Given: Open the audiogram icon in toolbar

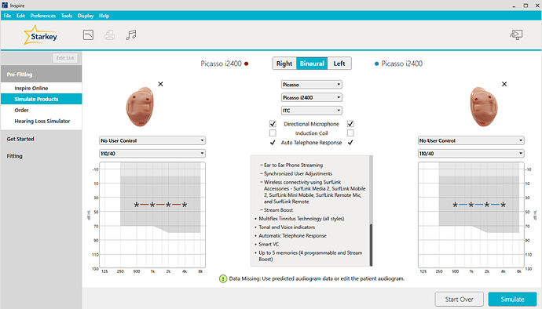Looking at the screenshot, I should [x=88, y=35].
